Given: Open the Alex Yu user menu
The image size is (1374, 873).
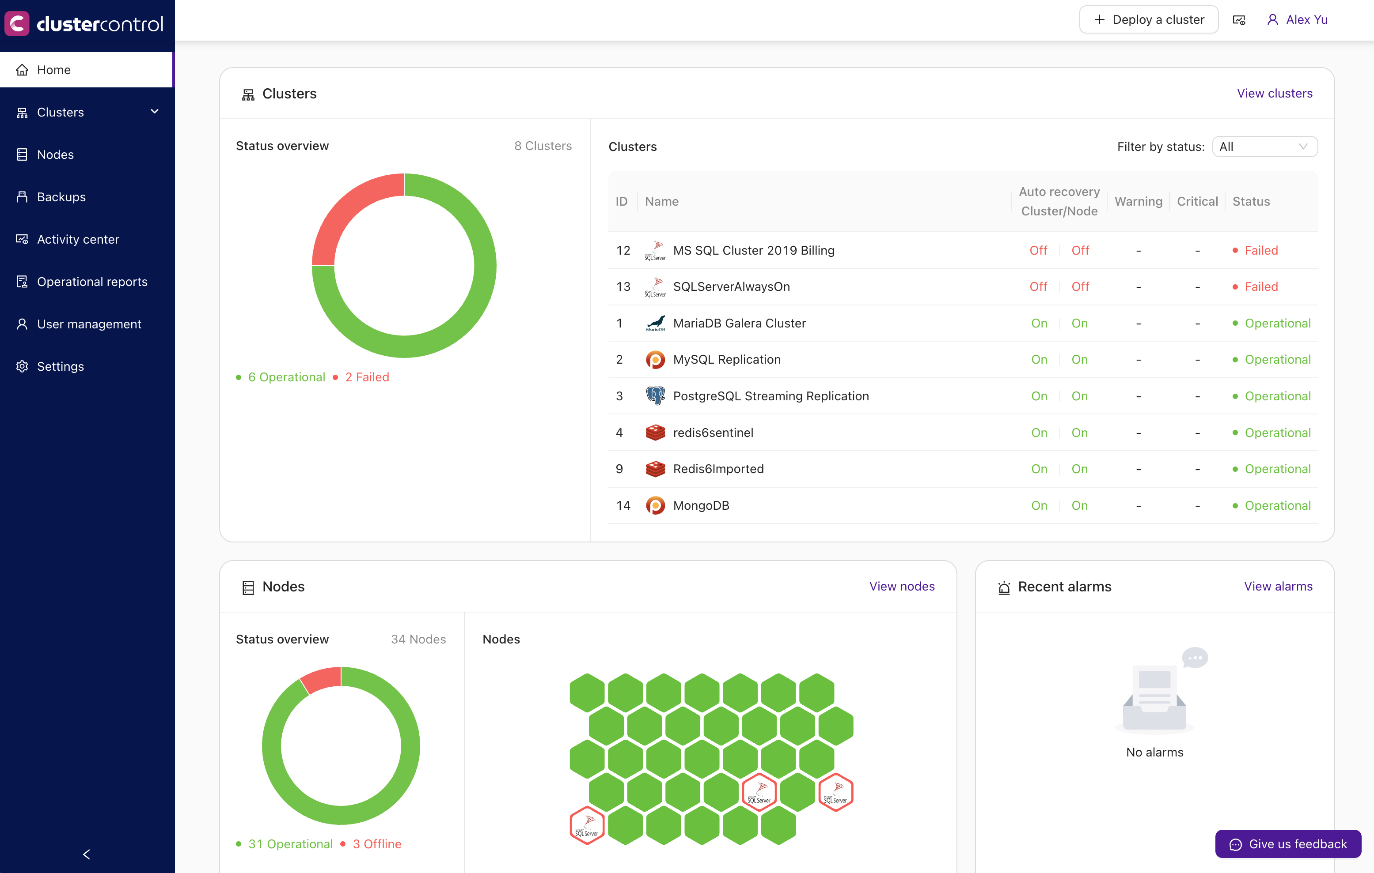Looking at the screenshot, I should pyautogui.click(x=1298, y=20).
